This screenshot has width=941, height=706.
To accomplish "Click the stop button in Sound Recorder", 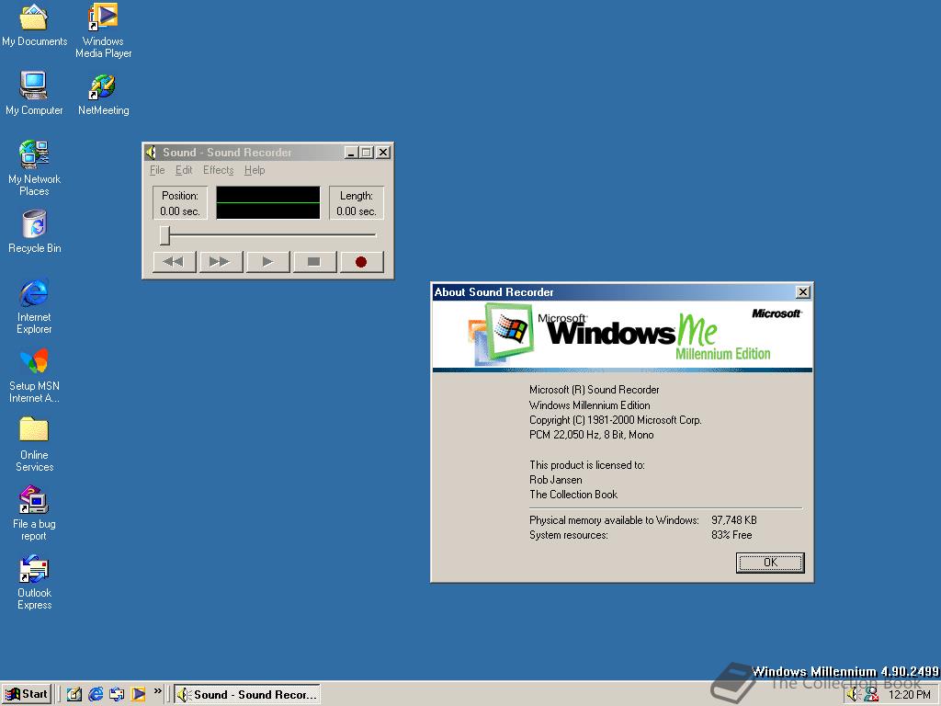I will pos(314,262).
